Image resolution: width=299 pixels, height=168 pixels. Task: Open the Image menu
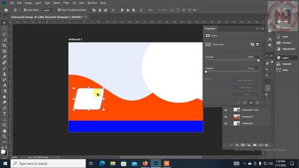click(28, 3)
